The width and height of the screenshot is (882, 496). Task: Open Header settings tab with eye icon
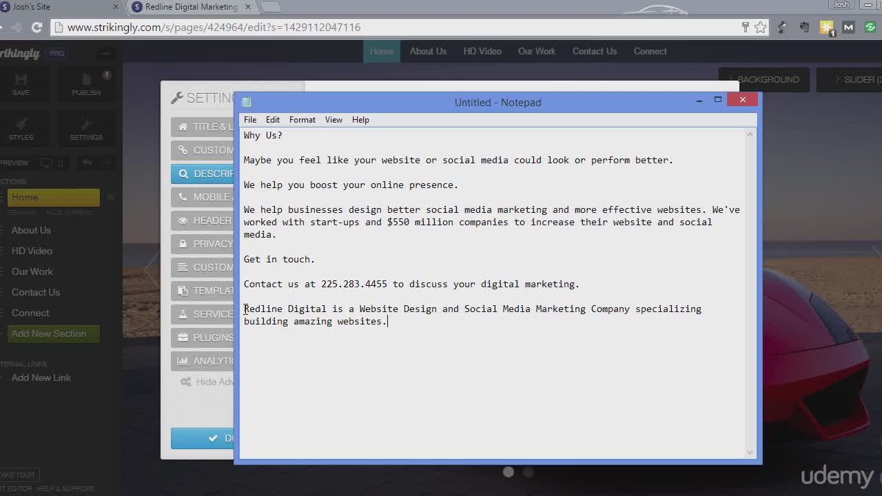pos(203,221)
